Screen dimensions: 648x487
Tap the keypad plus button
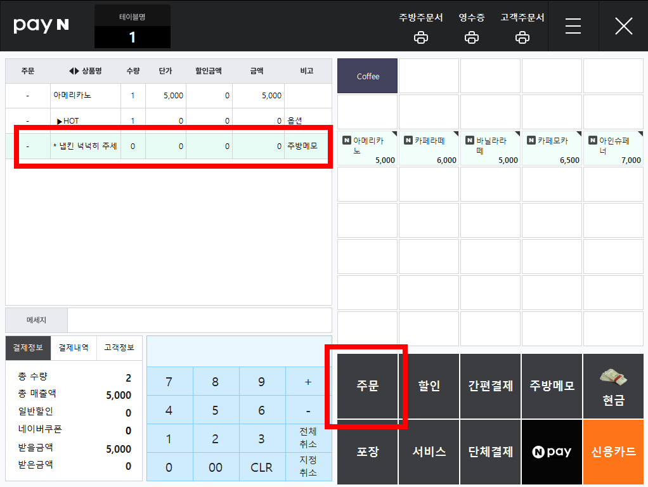click(308, 382)
